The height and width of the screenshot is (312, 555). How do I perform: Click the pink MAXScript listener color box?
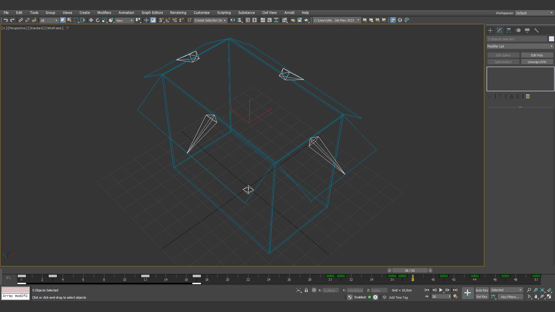(x=15, y=290)
